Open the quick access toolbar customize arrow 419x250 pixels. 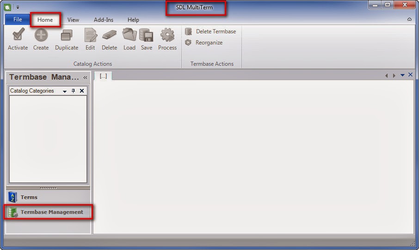[18, 8]
